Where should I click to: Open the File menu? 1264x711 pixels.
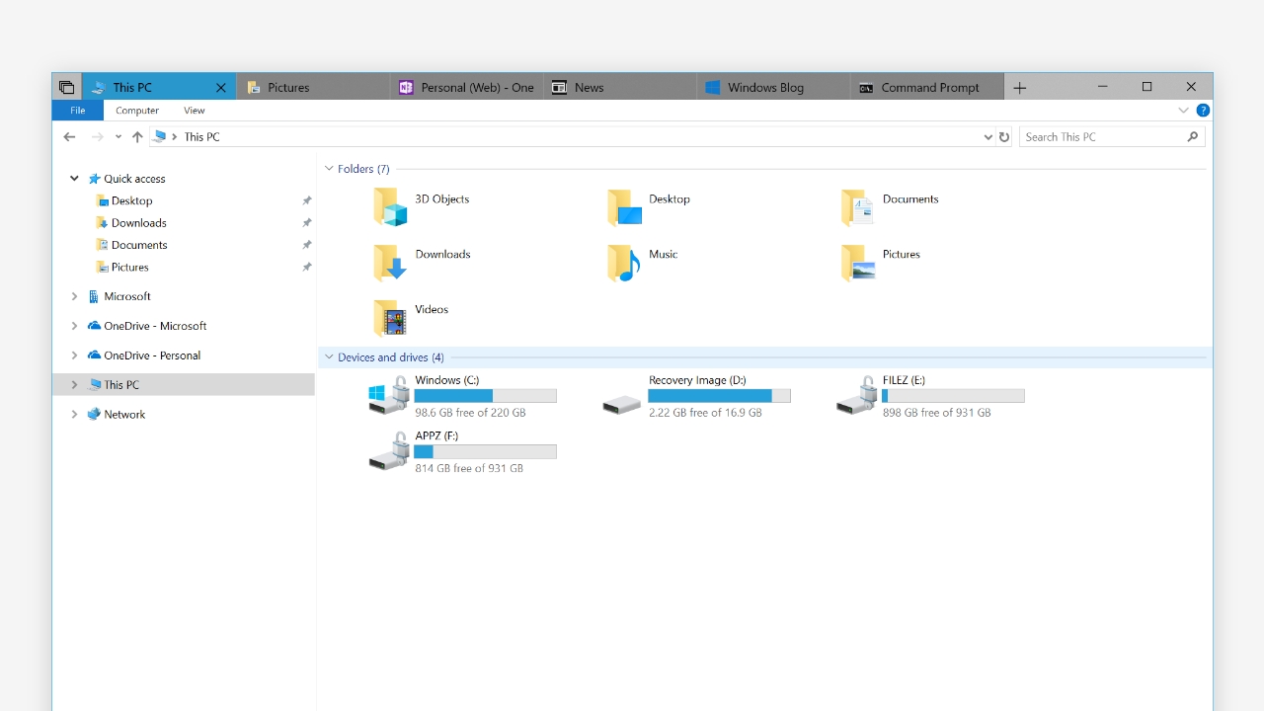(x=77, y=111)
